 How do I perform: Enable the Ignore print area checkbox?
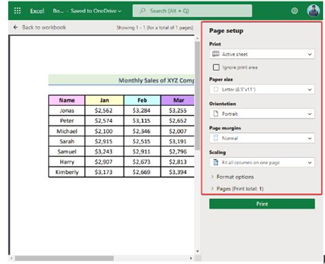point(216,67)
